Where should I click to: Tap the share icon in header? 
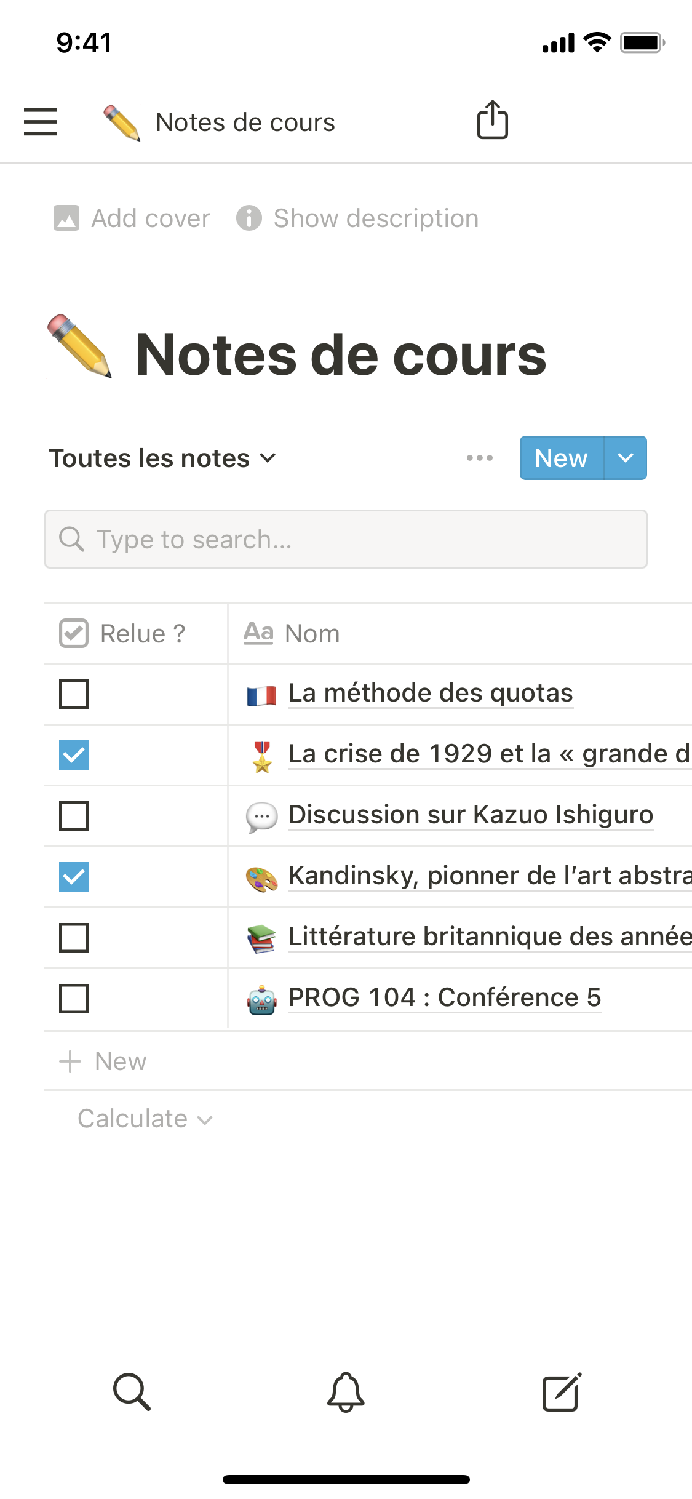click(x=492, y=120)
